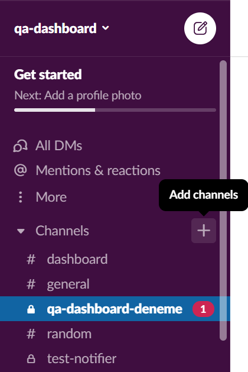Click the All DMs conversation icon
Viewport: 248px width, 372px height.
pyautogui.click(x=20, y=145)
